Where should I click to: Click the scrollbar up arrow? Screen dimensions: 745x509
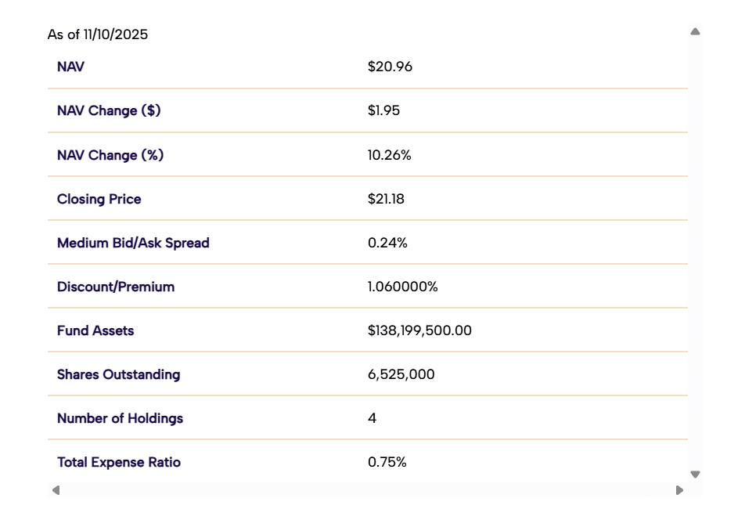pyautogui.click(x=693, y=30)
